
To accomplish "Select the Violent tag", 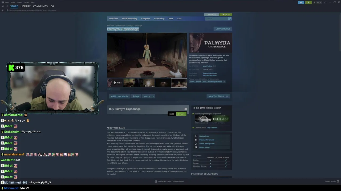I will [198, 82].
